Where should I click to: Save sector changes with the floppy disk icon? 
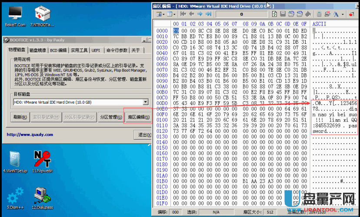pos(283,14)
